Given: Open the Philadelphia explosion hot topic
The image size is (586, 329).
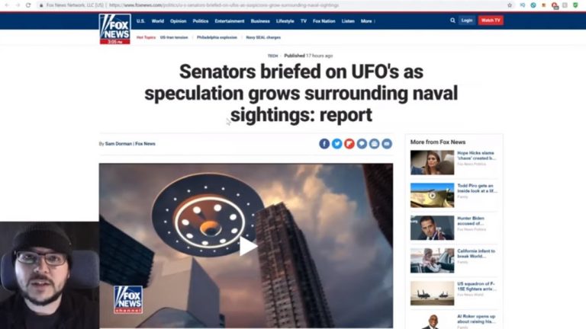Looking at the screenshot, I should pyautogui.click(x=217, y=37).
